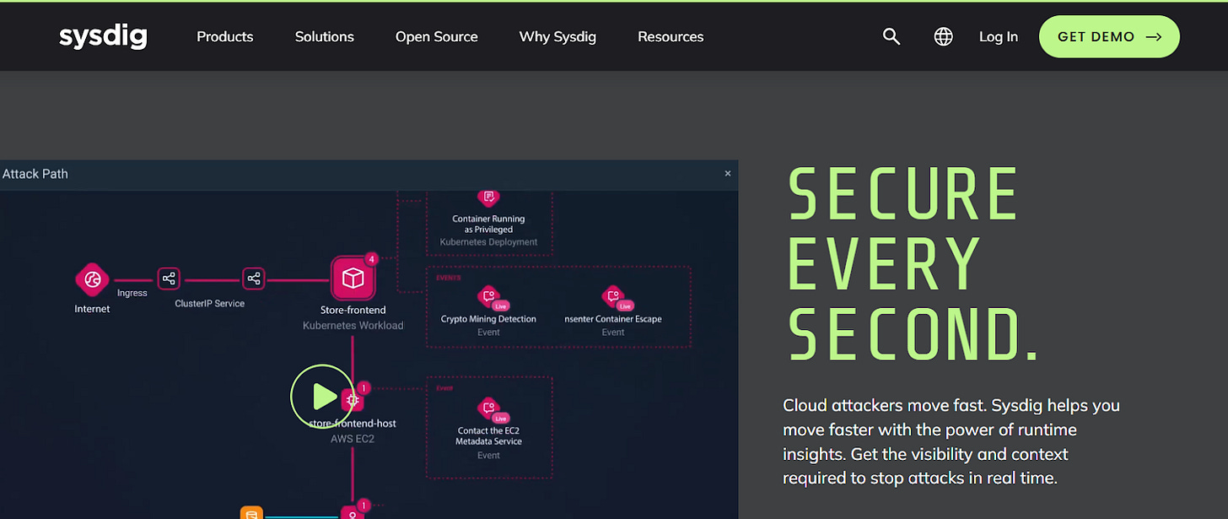Click the Attack Path title text
This screenshot has width=1228, height=519.
click(x=35, y=174)
